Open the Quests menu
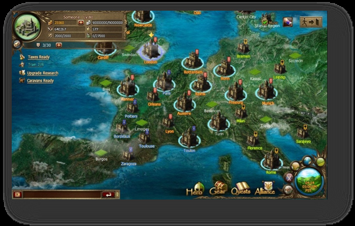 point(241,189)
